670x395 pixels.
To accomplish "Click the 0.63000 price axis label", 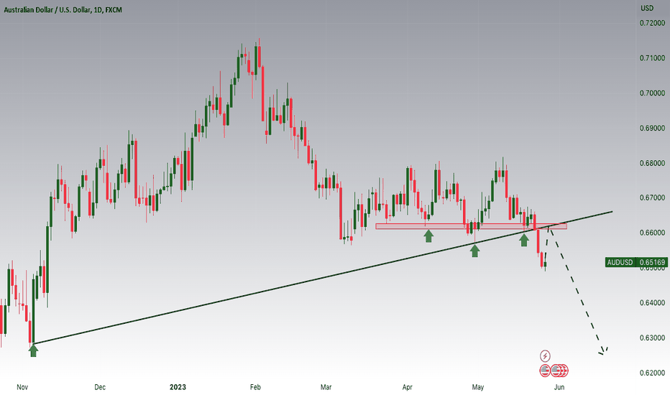I will 652,338.
